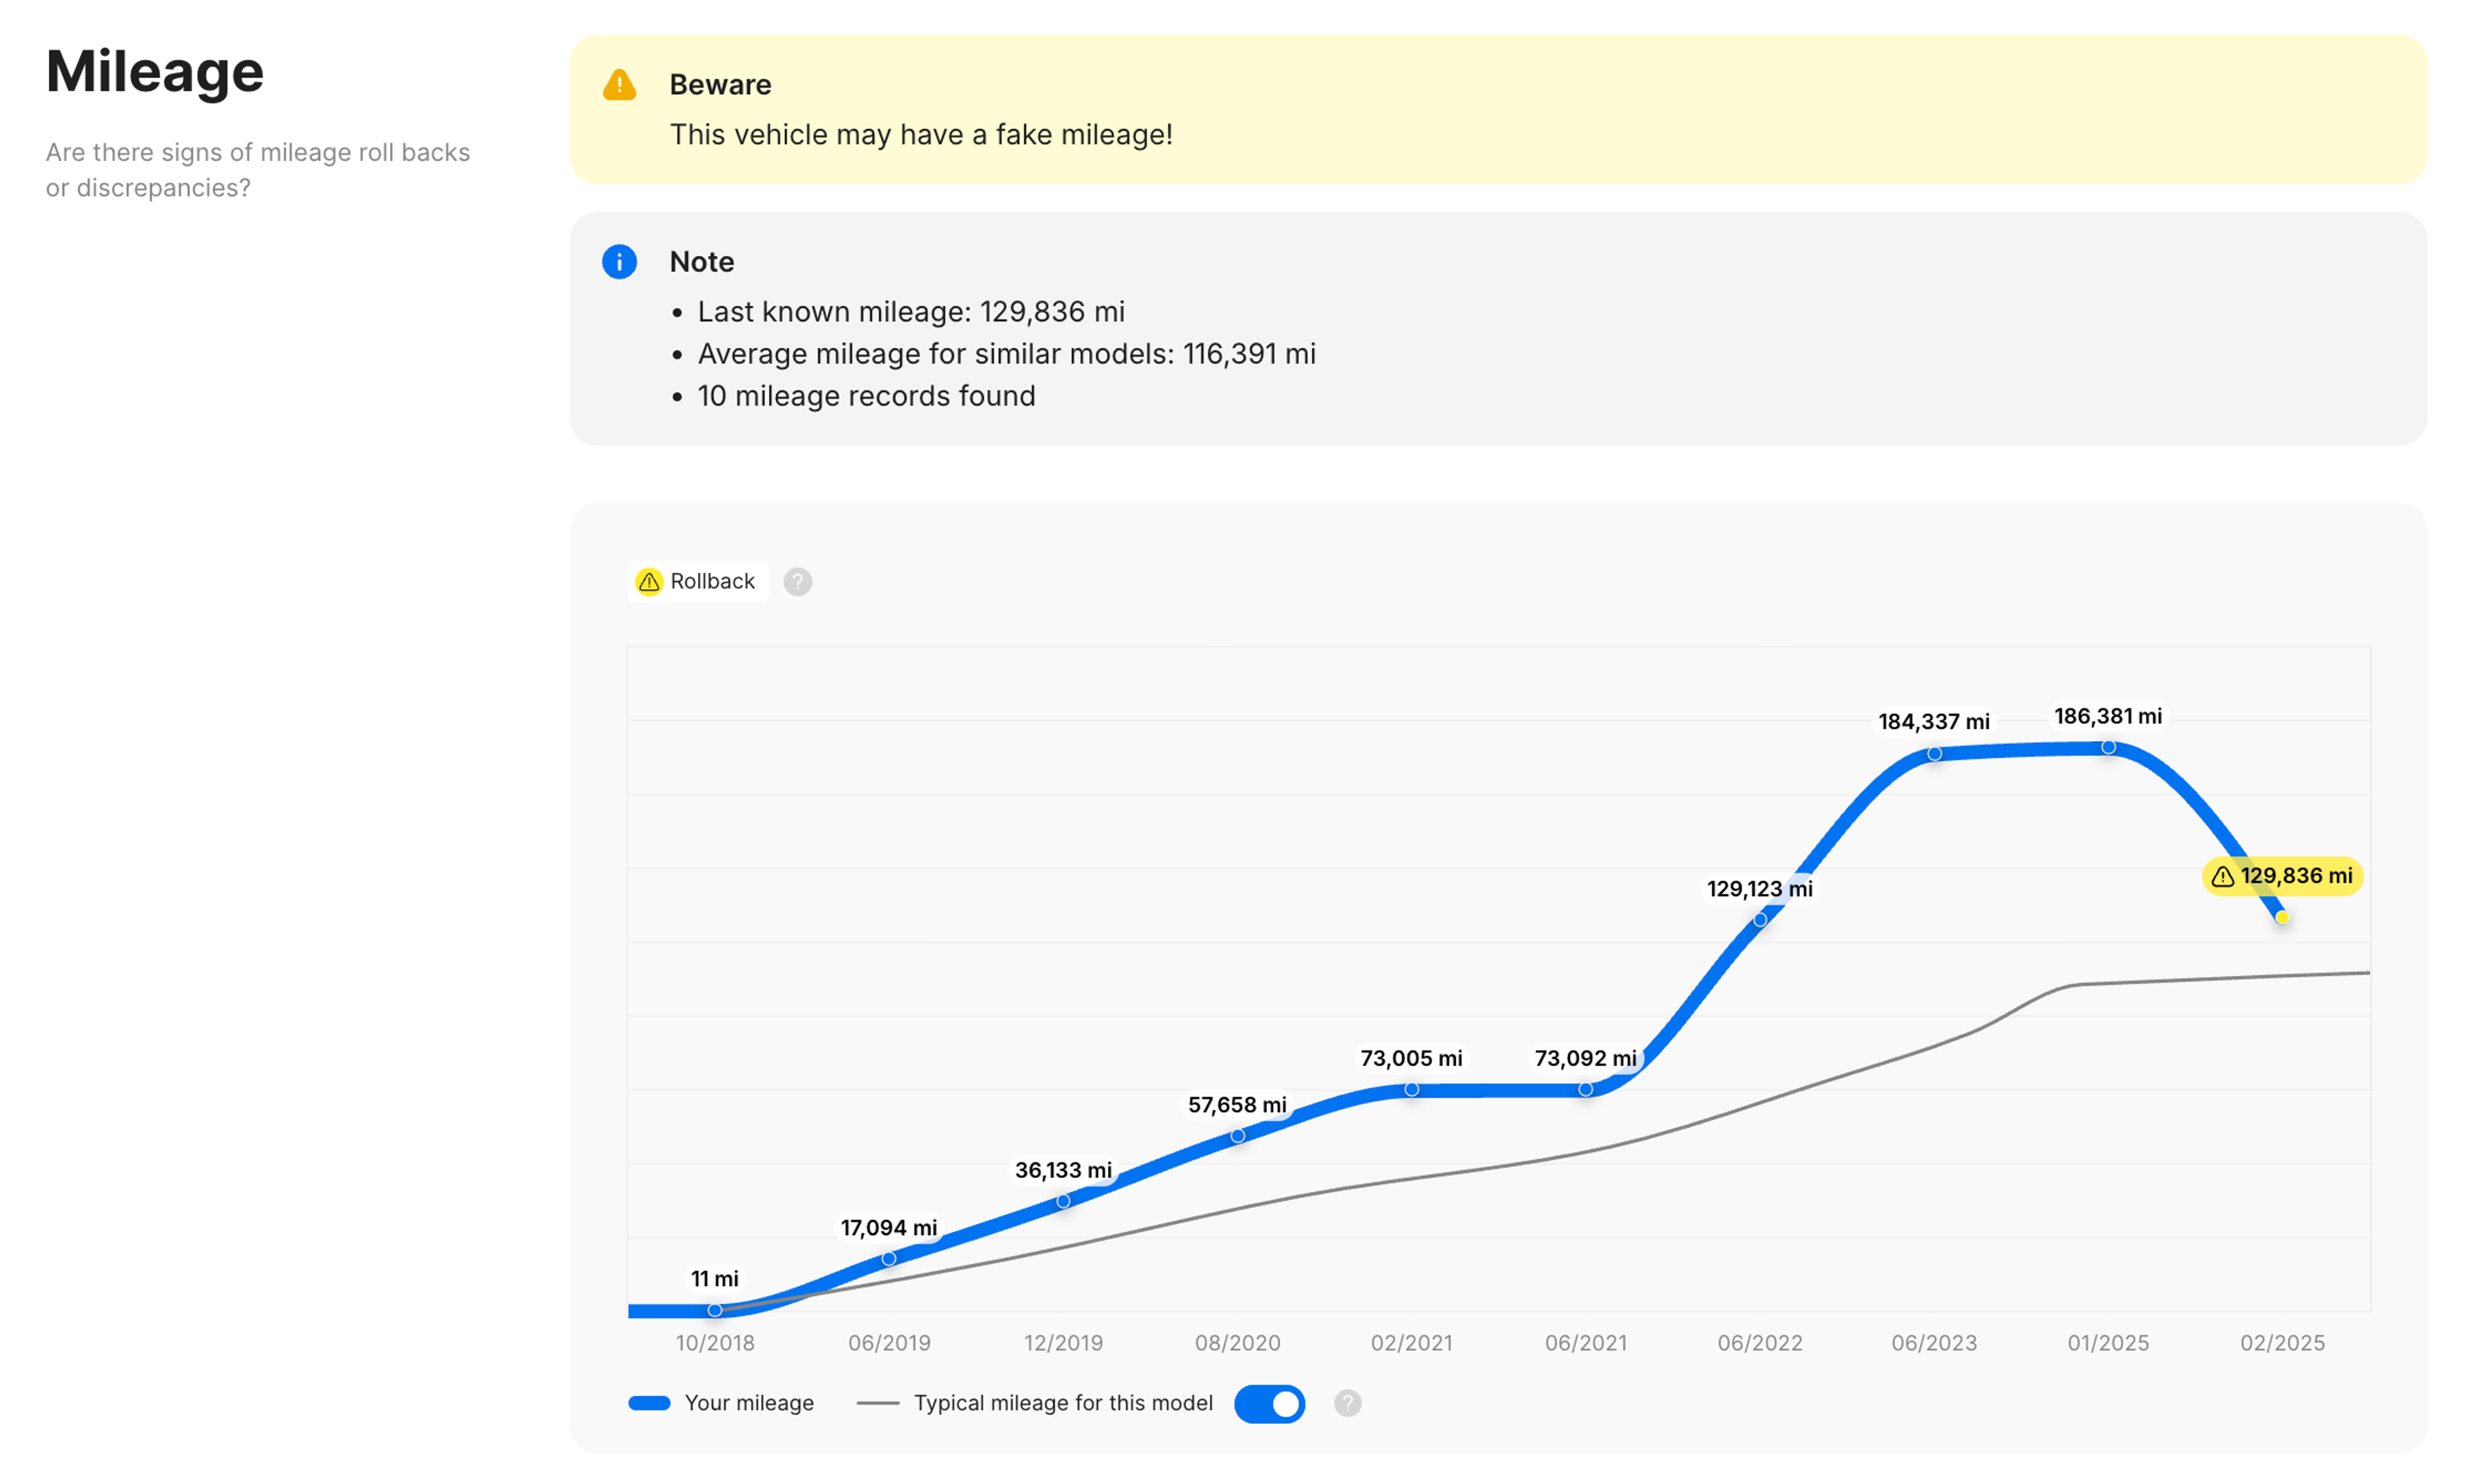The image size is (2475, 1484).
Task: Click the 02/2021 axis label
Action: pos(1411,1343)
